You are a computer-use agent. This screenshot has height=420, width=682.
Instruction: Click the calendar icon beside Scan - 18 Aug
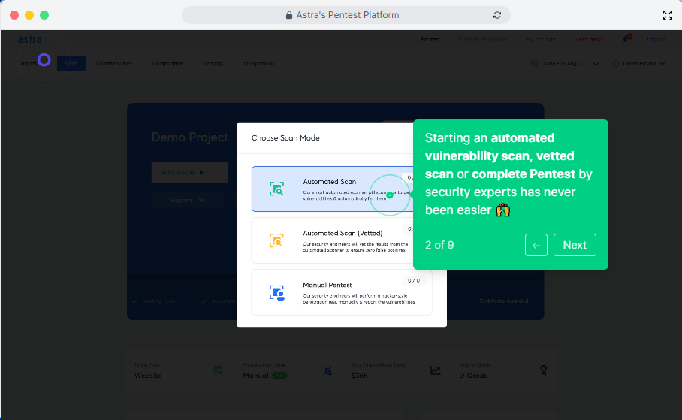(x=535, y=64)
